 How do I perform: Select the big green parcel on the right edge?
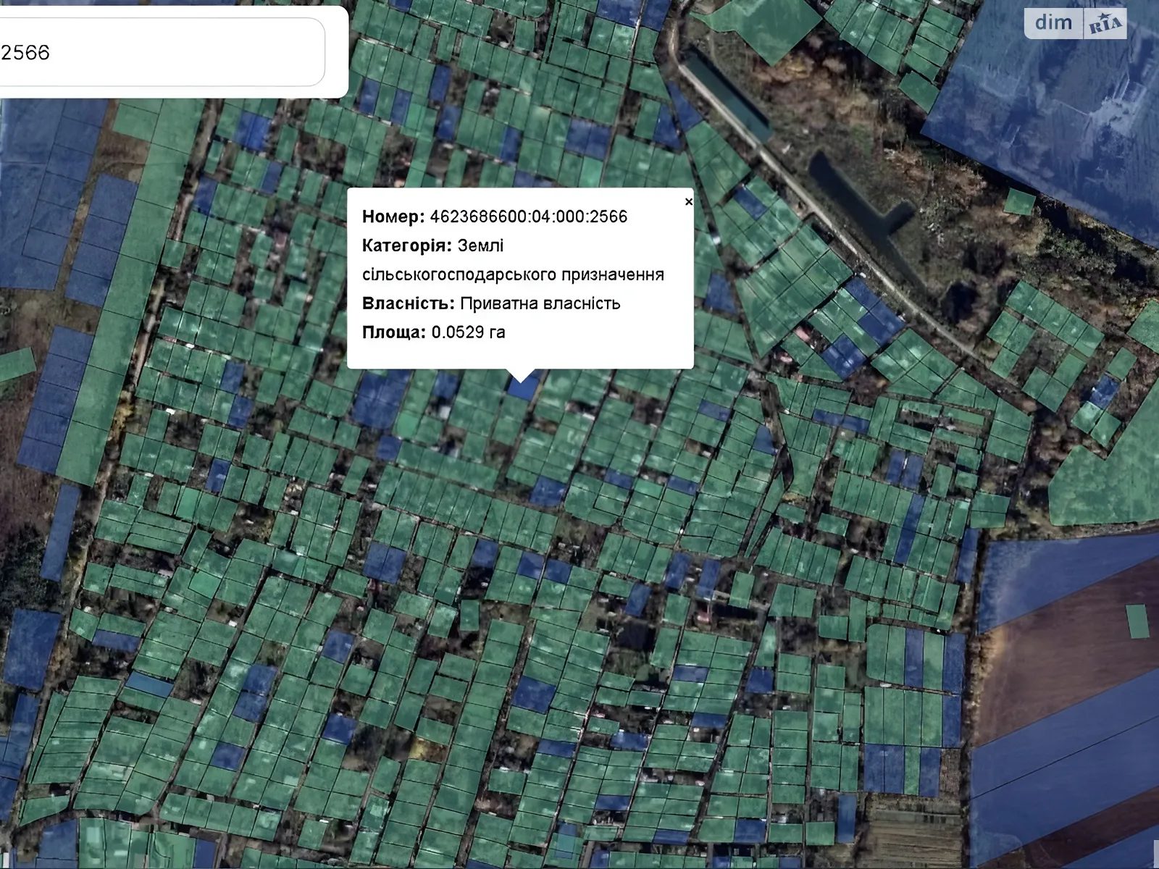(x=1105, y=471)
